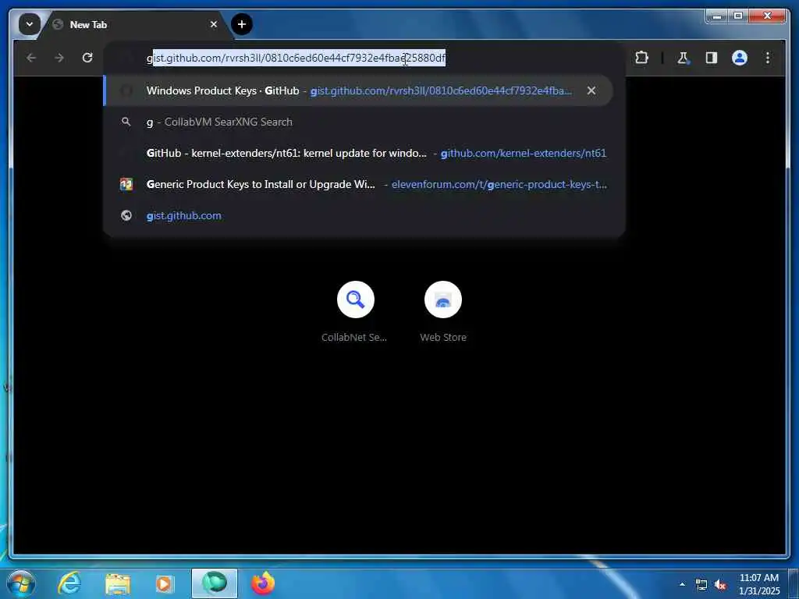This screenshot has width=799, height=599.
Task: Open the three-dot Chrome menu
Action: [x=768, y=58]
